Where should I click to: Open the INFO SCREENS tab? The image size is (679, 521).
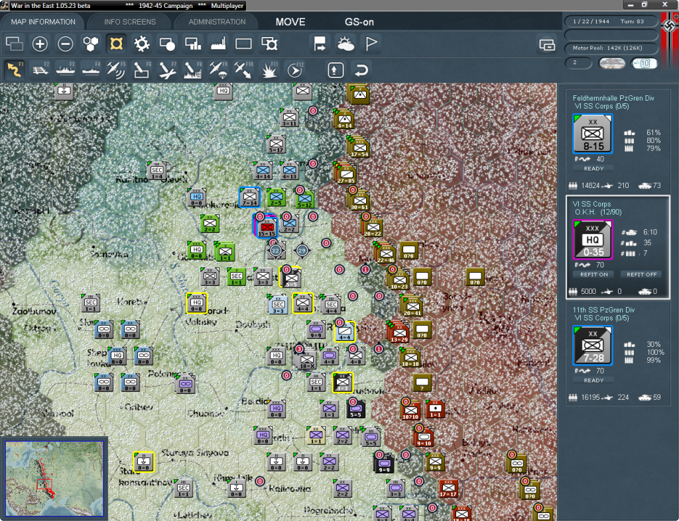tap(129, 22)
